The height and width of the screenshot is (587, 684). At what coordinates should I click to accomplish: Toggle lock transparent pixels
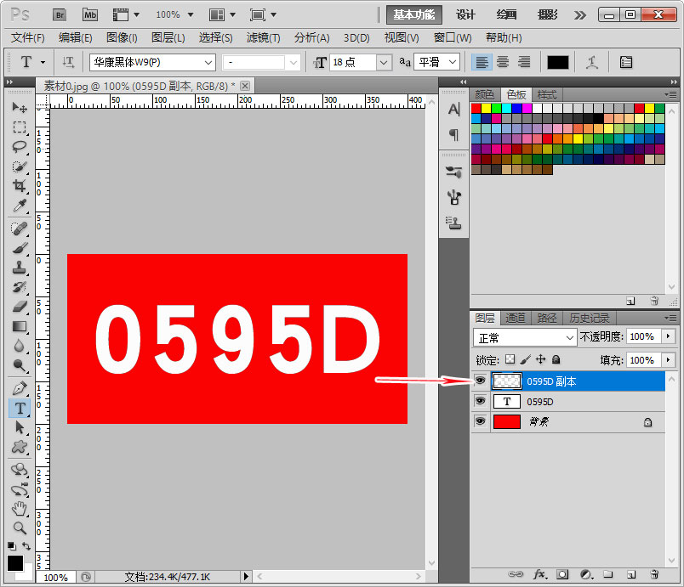coord(510,359)
